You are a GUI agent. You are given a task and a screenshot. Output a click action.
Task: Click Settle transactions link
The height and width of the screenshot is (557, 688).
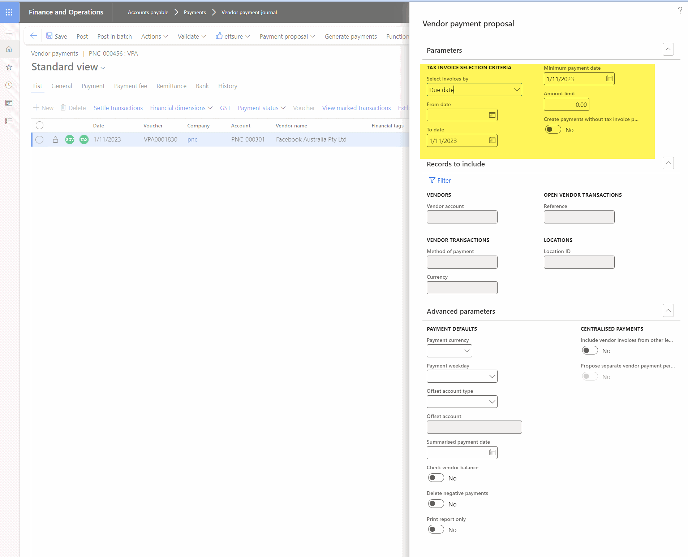[118, 108]
